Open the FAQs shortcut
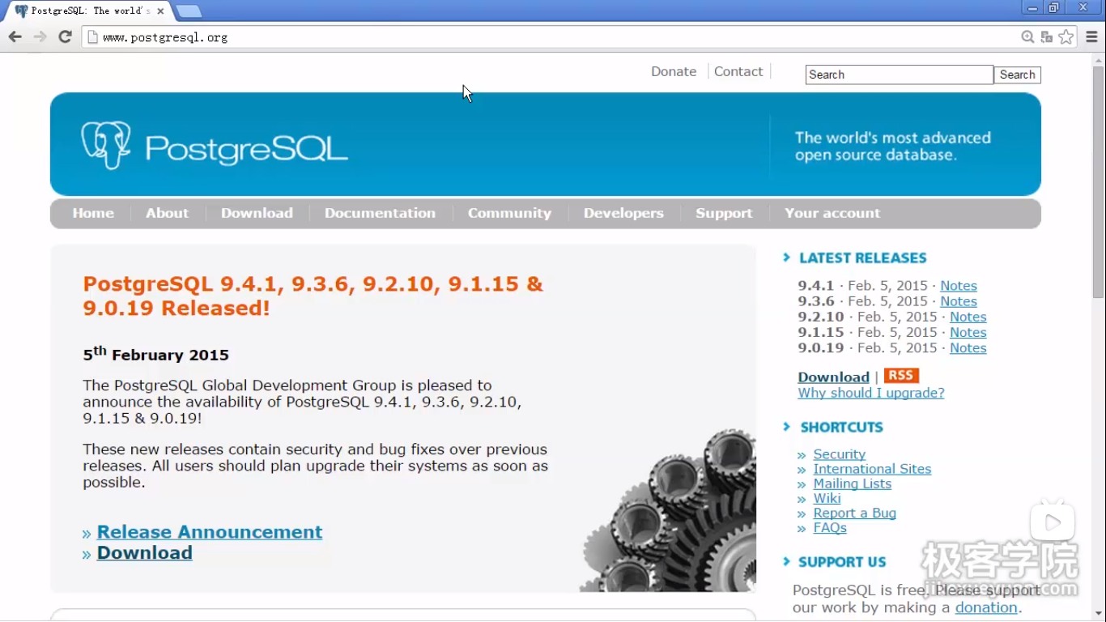 (x=830, y=527)
